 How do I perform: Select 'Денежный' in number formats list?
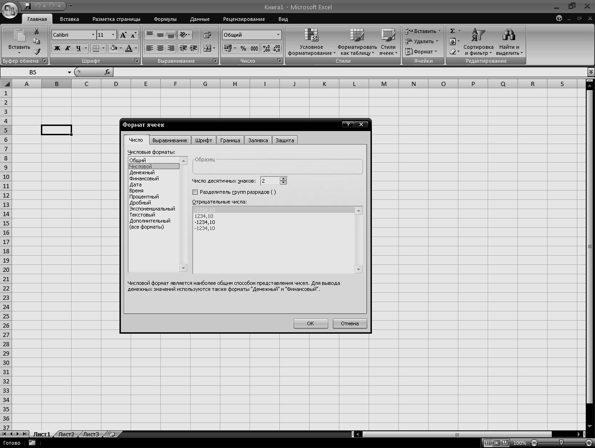click(x=142, y=172)
